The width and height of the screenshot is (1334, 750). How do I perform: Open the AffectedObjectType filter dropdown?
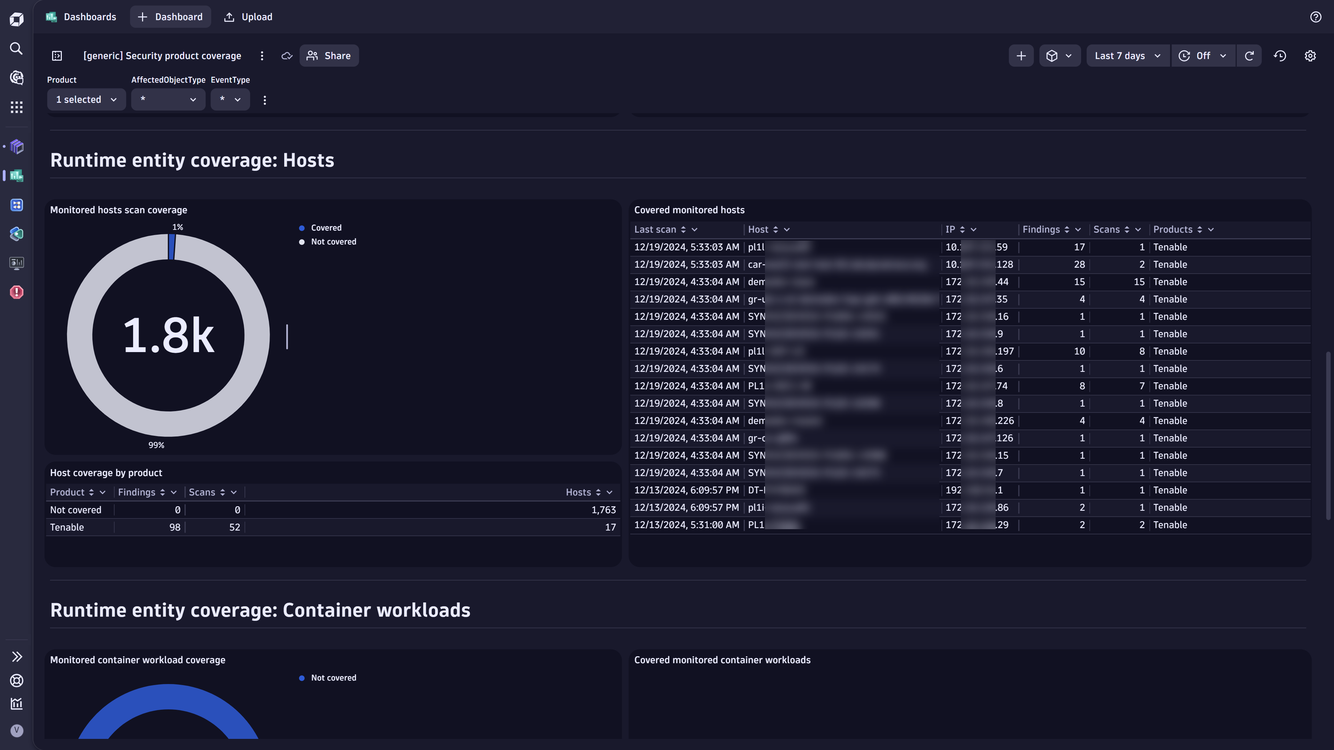[168, 99]
